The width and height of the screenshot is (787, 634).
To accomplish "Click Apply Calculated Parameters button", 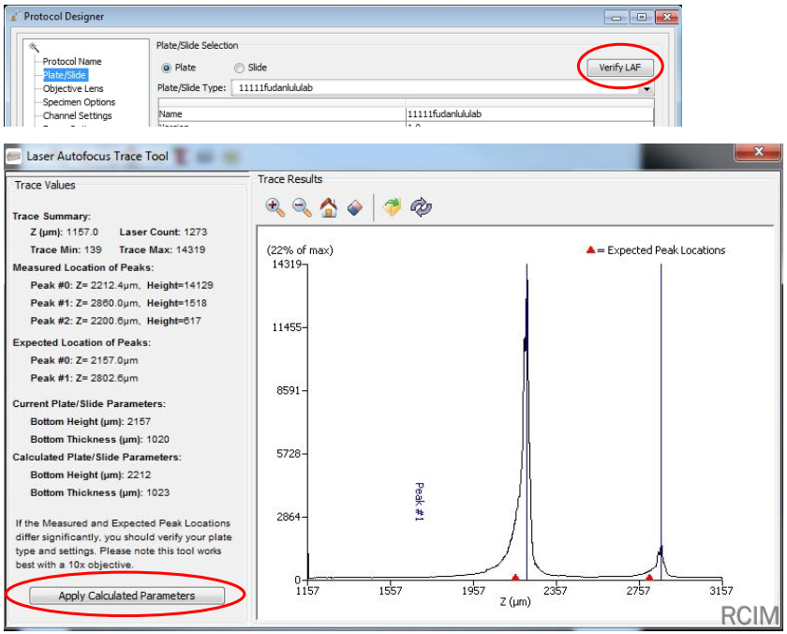I will pyautogui.click(x=126, y=596).
